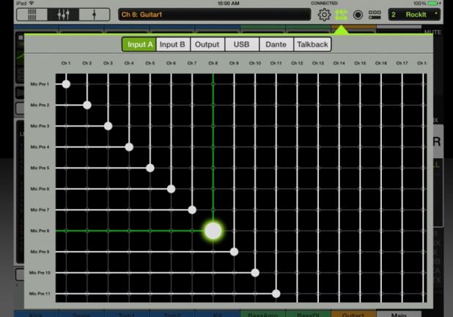The height and width of the screenshot is (317, 453).
Task: Click the record circle icon
Action: 358,15
